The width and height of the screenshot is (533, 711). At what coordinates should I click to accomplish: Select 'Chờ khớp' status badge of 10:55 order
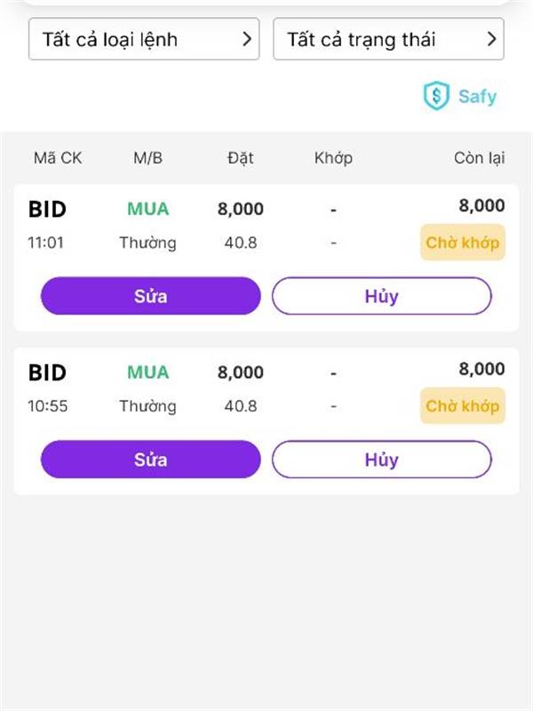463,406
